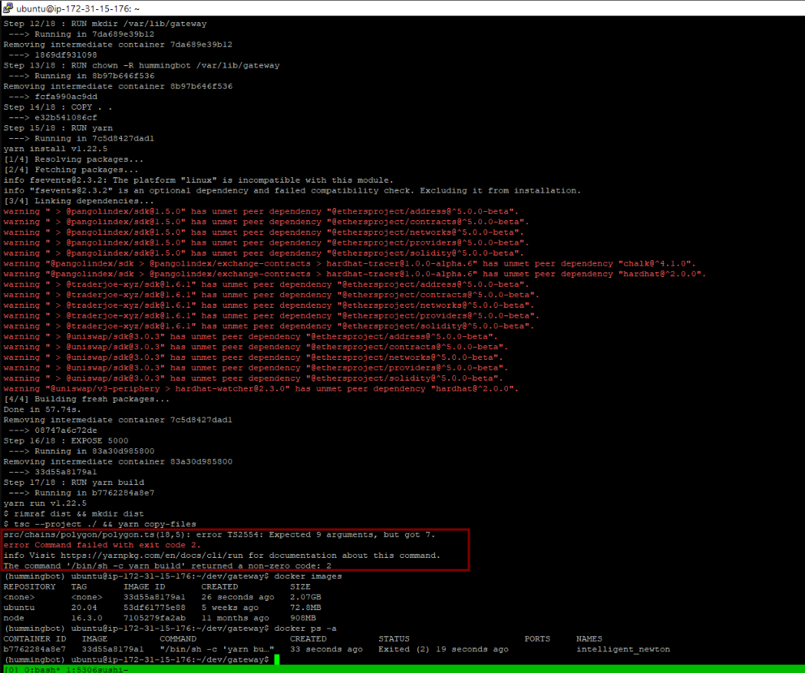The width and height of the screenshot is (805, 673).
Task: Click the SIZE column header
Action: click(300, 587)
